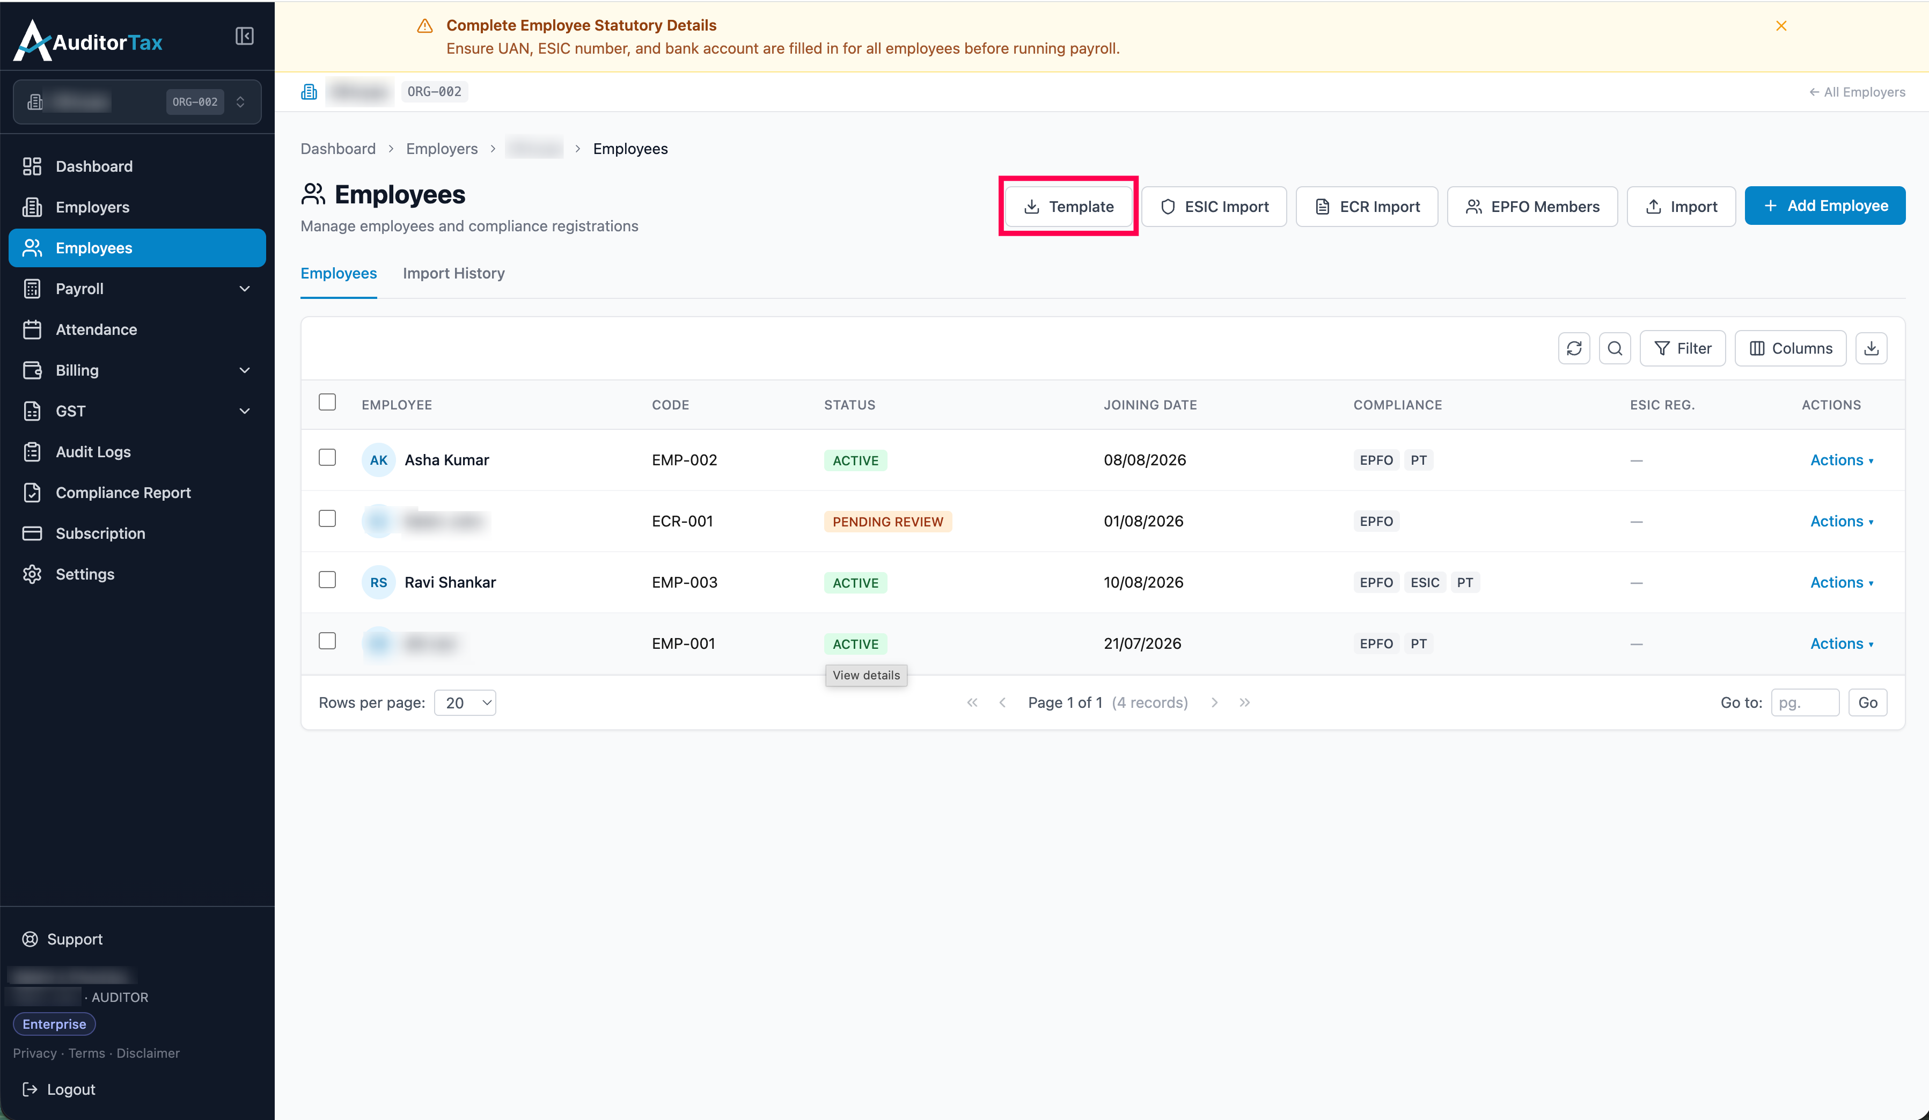Open Audit Logs in sidebar
This screenshot has height=1120, width=1929.
137,452
